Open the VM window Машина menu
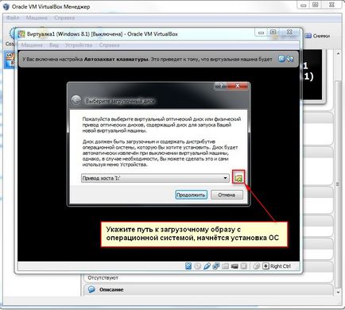 click(x=32, y=45)
